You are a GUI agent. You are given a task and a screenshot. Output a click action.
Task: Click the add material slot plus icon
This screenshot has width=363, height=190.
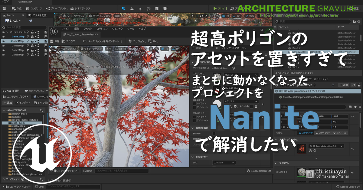[x=233, y=68]
